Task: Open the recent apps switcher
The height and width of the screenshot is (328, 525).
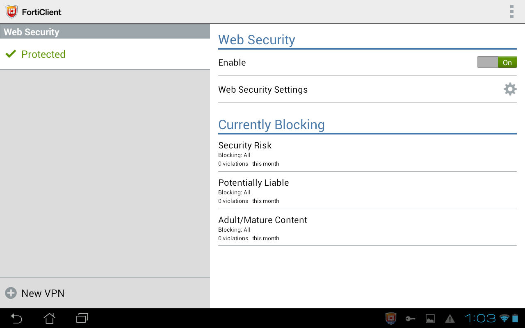Action: (x=82, y=318)
